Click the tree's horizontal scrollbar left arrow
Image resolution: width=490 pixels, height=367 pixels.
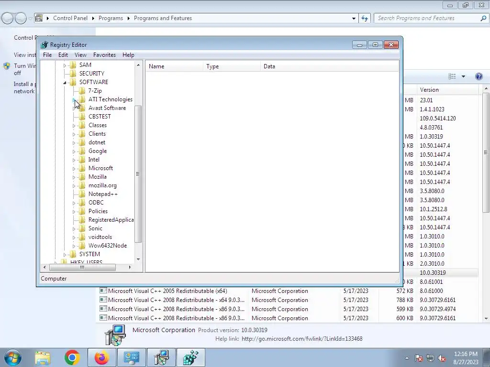[45, 268]
